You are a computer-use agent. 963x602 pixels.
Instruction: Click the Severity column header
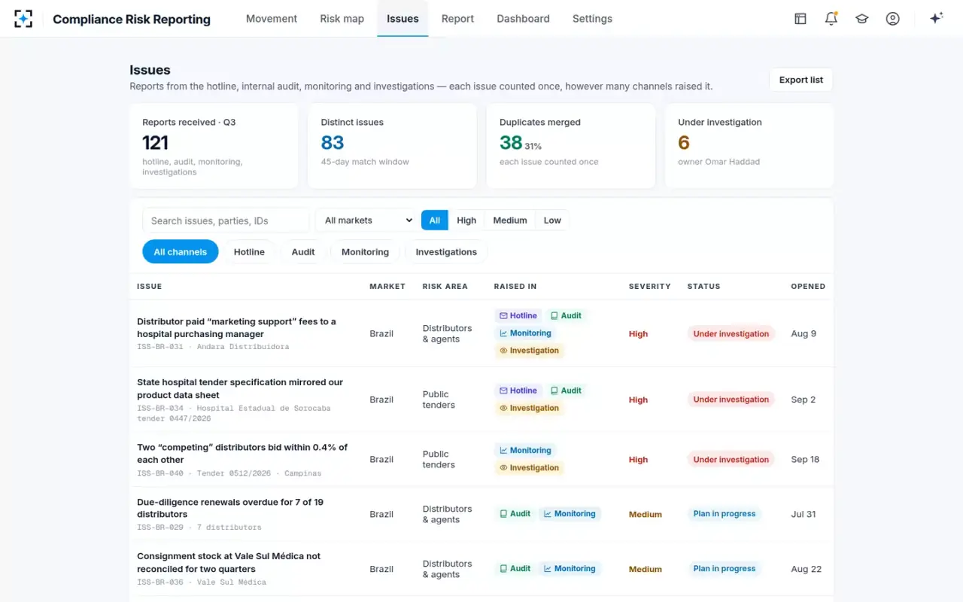pyautogui.click(x=650, y=287)
